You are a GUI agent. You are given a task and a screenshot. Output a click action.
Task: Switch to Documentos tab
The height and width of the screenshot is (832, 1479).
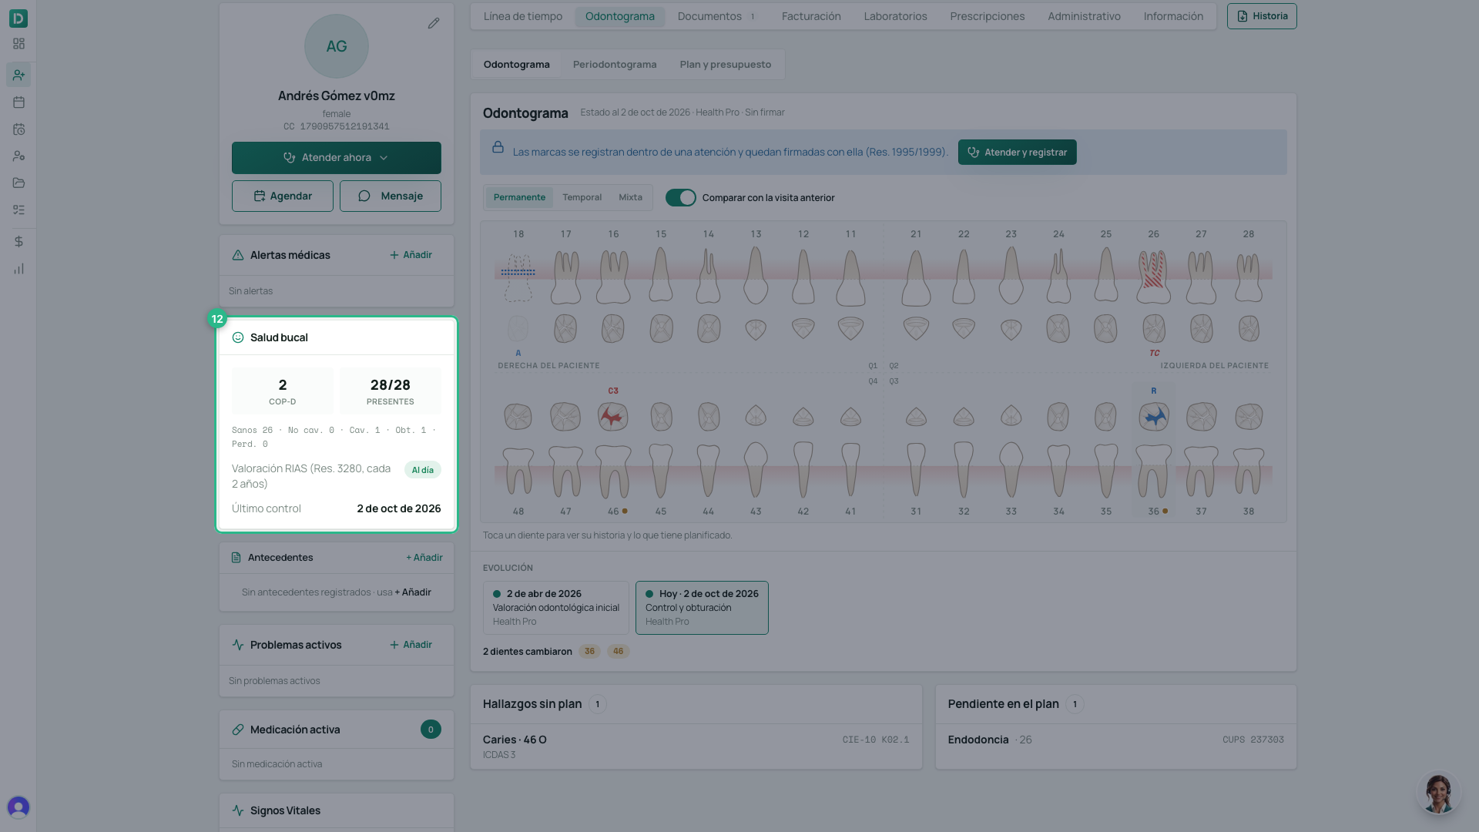716,16
